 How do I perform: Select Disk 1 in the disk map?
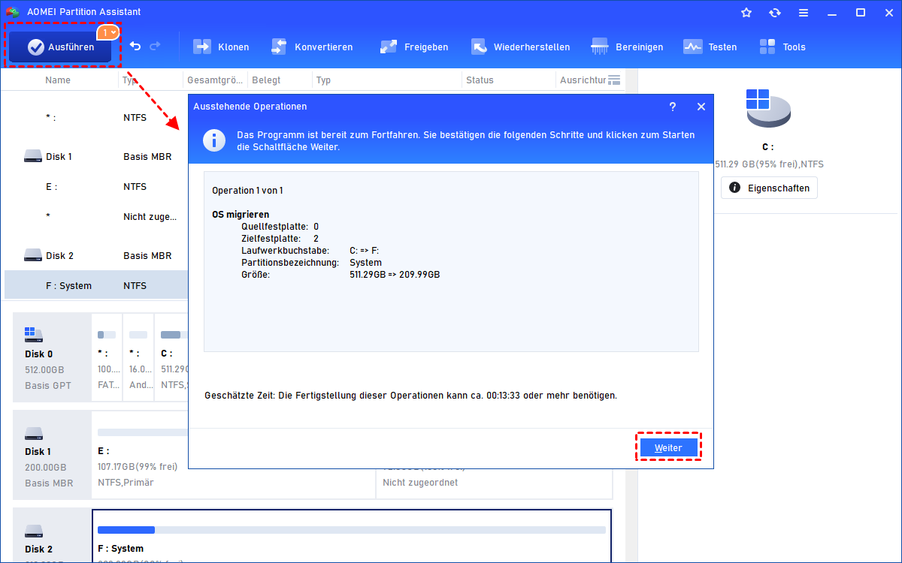(x=51, y=455)
